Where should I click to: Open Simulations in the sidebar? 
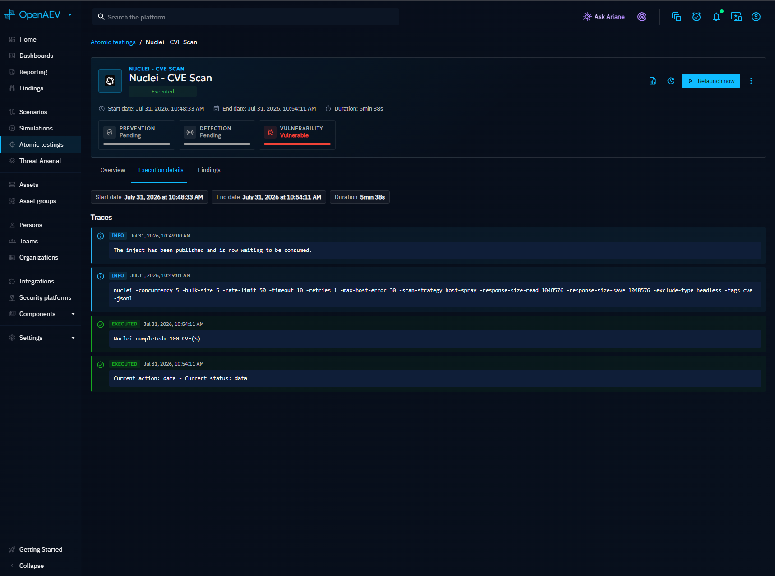(x=41, y=128)
